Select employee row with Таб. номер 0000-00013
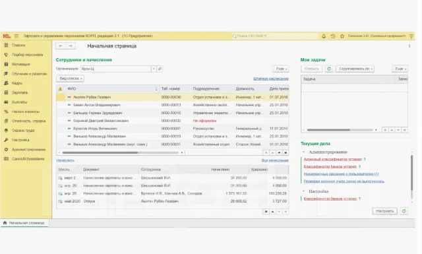Image resolution: width=422 pixels, height=254 pixels. point(173,105)
